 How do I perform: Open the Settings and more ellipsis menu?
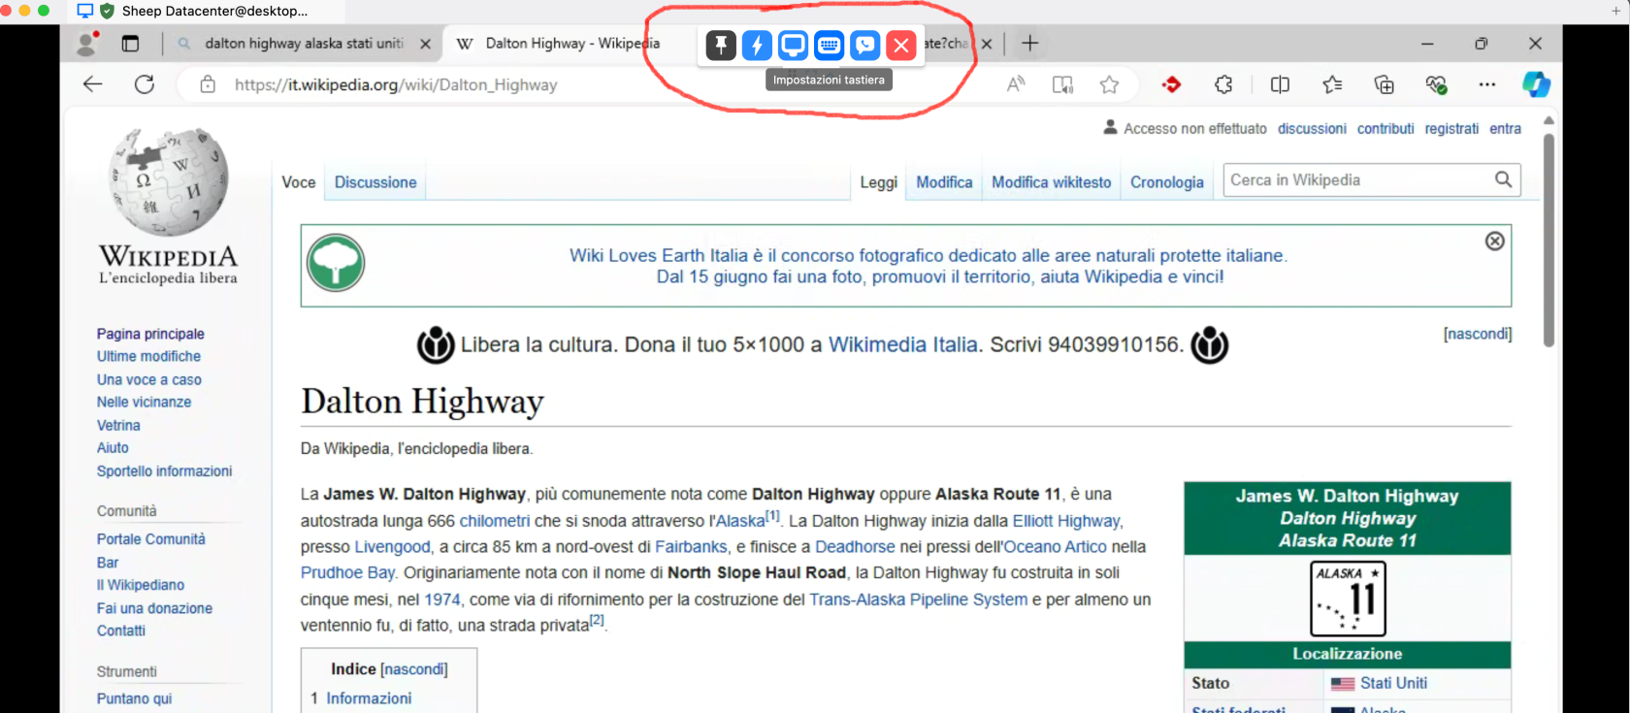pos(1486,84)
